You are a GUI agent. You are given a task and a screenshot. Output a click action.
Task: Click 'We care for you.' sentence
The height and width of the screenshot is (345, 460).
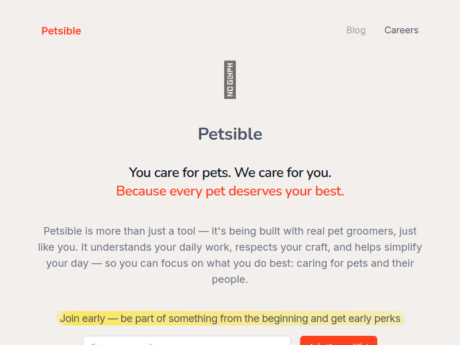(x=283, y=172)
